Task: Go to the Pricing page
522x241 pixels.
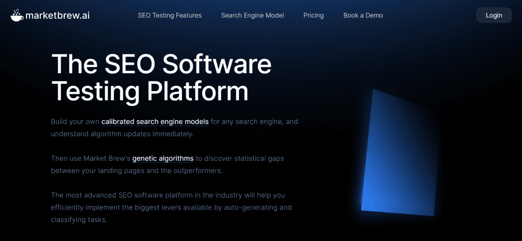Action: (314, 15)
